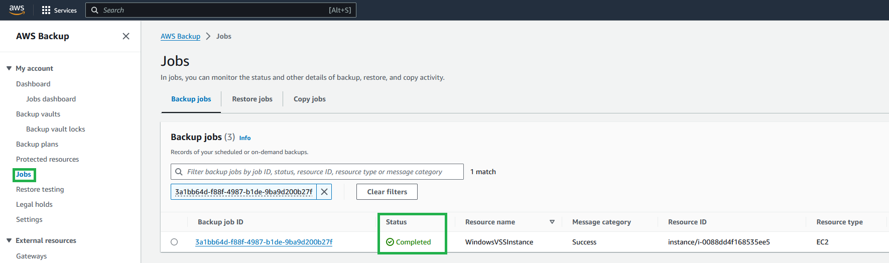Click the Message category column header
This screenshot has width=889, height=263.
(601, 222)
